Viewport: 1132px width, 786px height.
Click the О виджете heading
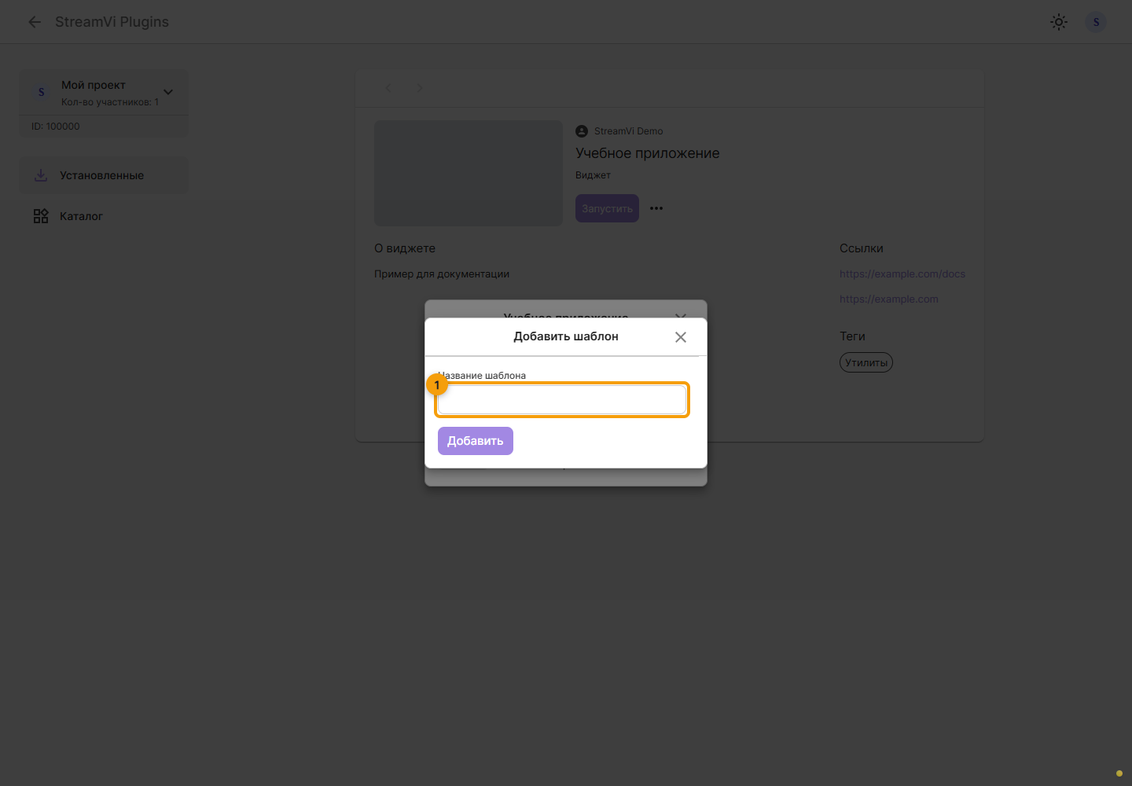tap(405, 248)
